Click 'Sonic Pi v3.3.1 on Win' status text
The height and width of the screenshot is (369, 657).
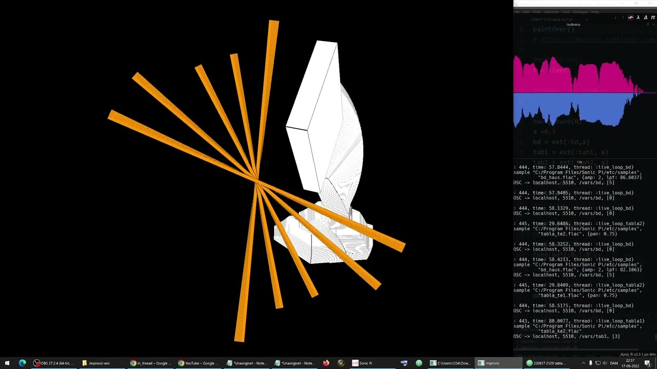pos(638,355)
